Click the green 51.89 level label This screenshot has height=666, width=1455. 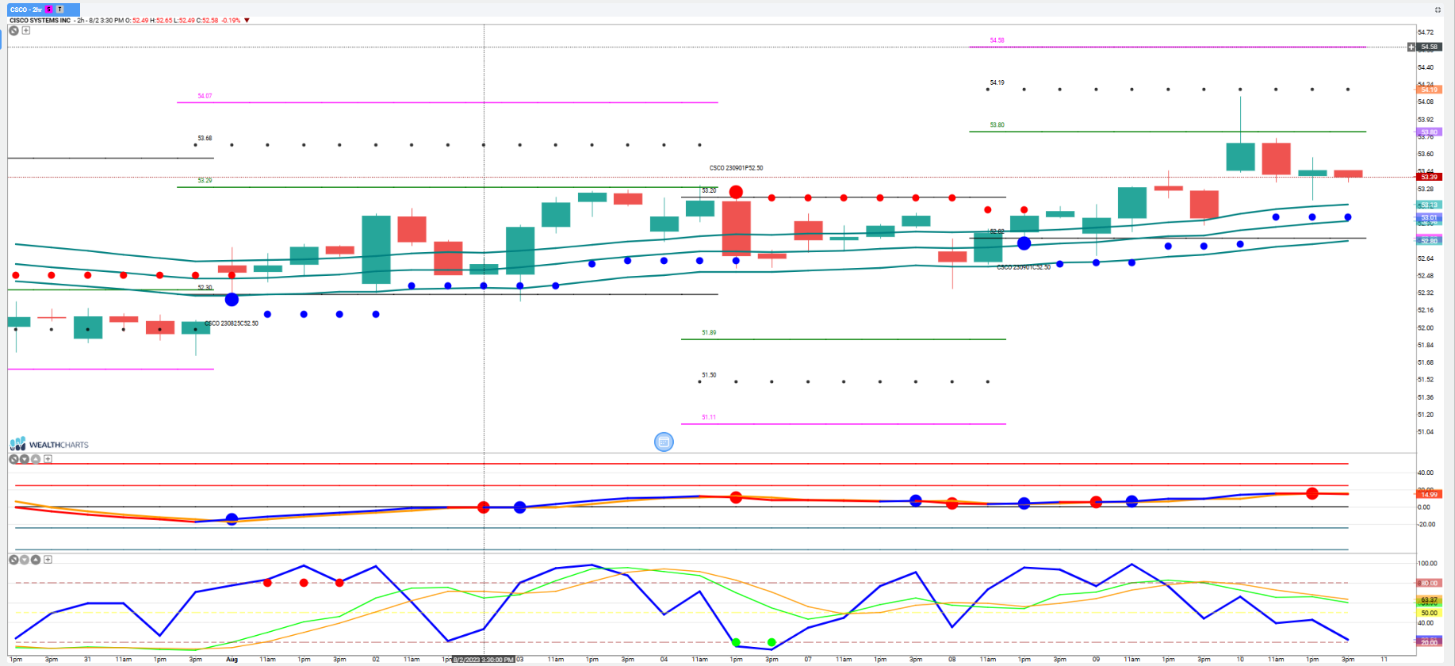pos(709,333)
